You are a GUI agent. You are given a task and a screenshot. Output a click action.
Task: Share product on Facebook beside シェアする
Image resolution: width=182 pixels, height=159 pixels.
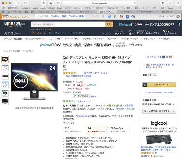164,57
